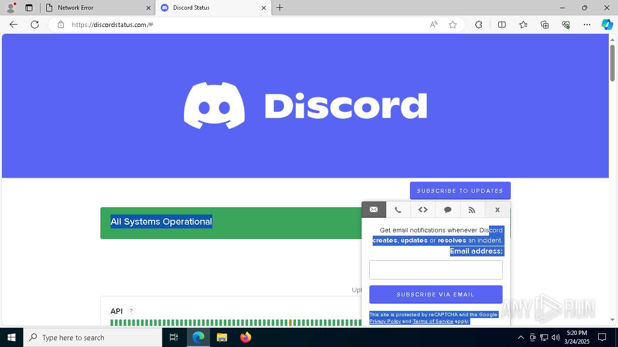
Task: Go back to the previous page
Action: (14, 25)
